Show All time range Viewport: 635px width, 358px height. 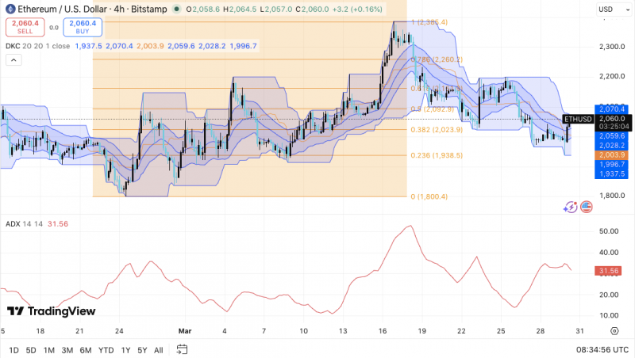(x=158, y=350)
